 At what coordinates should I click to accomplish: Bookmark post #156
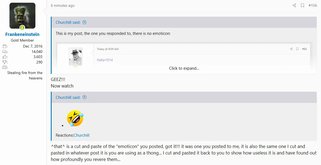(303, 5)
